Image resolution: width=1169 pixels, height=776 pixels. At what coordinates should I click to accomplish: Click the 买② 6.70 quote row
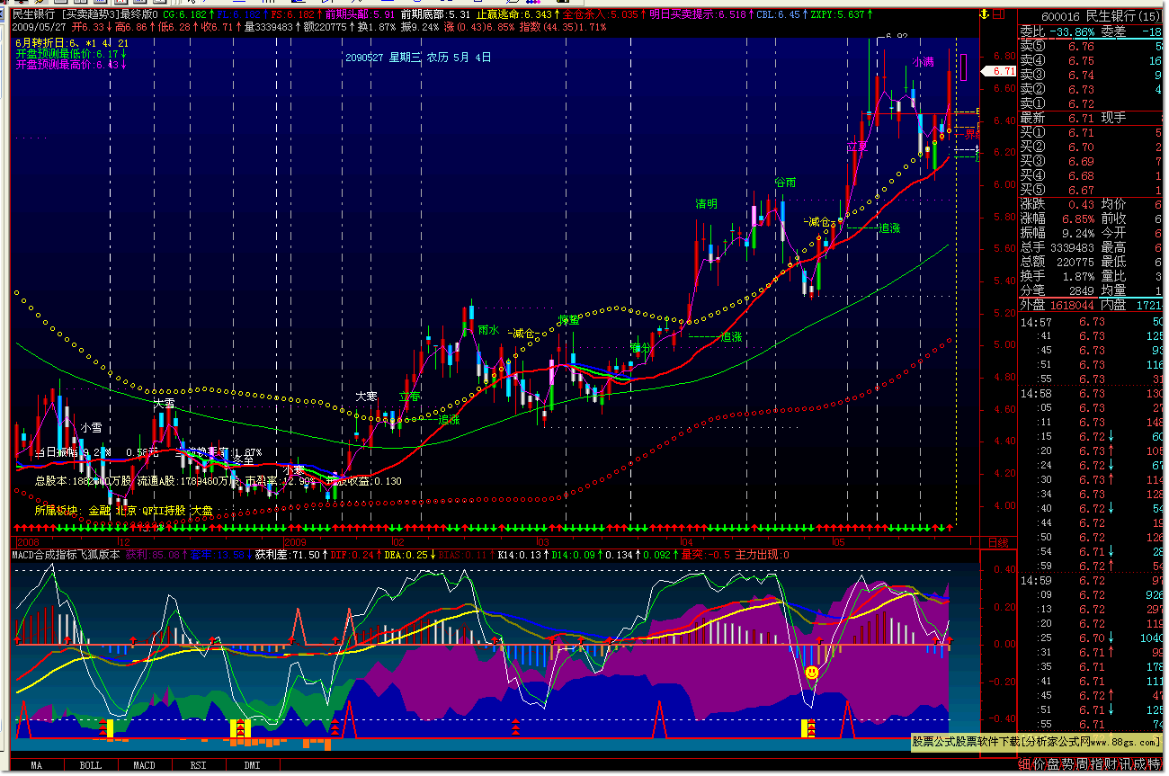1092,147
